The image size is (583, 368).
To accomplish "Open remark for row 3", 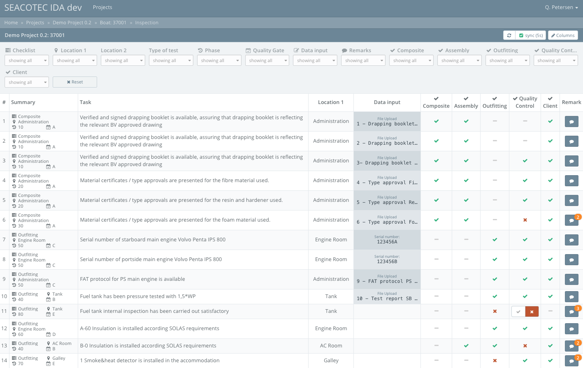I will coord(571,161).
